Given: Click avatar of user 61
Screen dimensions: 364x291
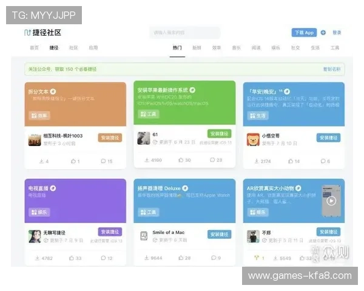Looking at the screenshot, I should [144, 138].
